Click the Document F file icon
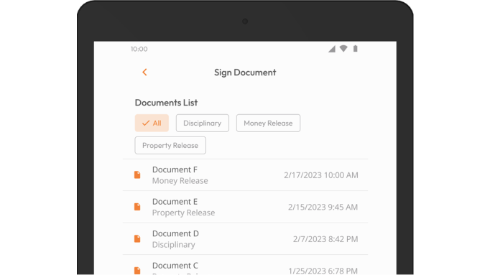This screenshot has height=275, width=490. click(137, 174)
